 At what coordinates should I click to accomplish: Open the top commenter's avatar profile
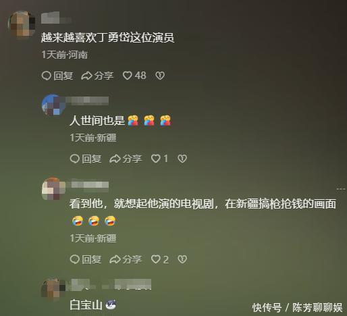[x=22, y=24]
